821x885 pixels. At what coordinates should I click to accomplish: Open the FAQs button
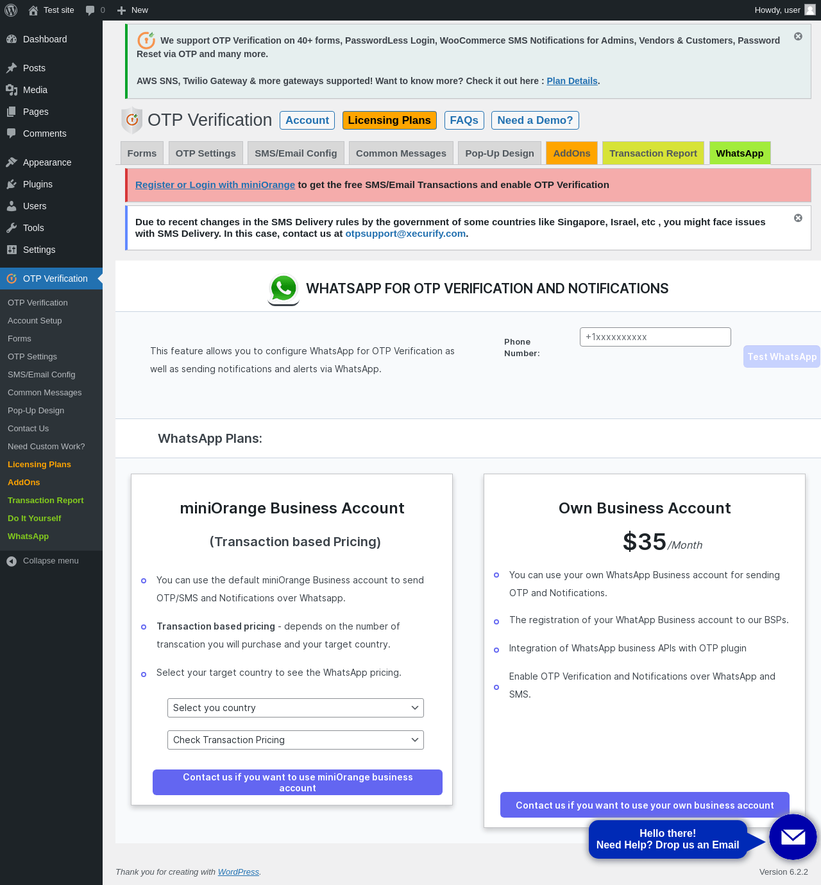[464, 121]
